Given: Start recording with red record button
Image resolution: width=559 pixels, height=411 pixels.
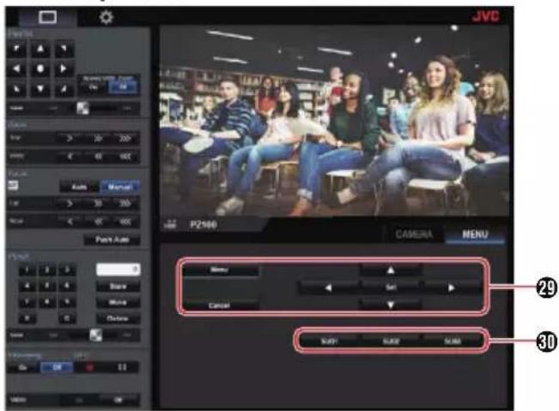Looking at the screenshot, I should pos(90,367).
